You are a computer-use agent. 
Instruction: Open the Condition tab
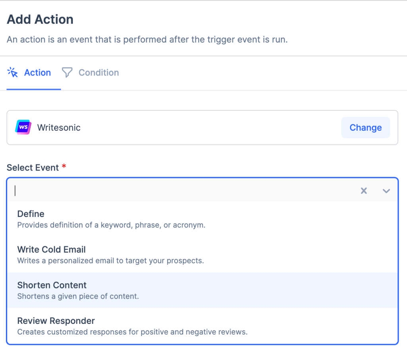click(99, 73)
